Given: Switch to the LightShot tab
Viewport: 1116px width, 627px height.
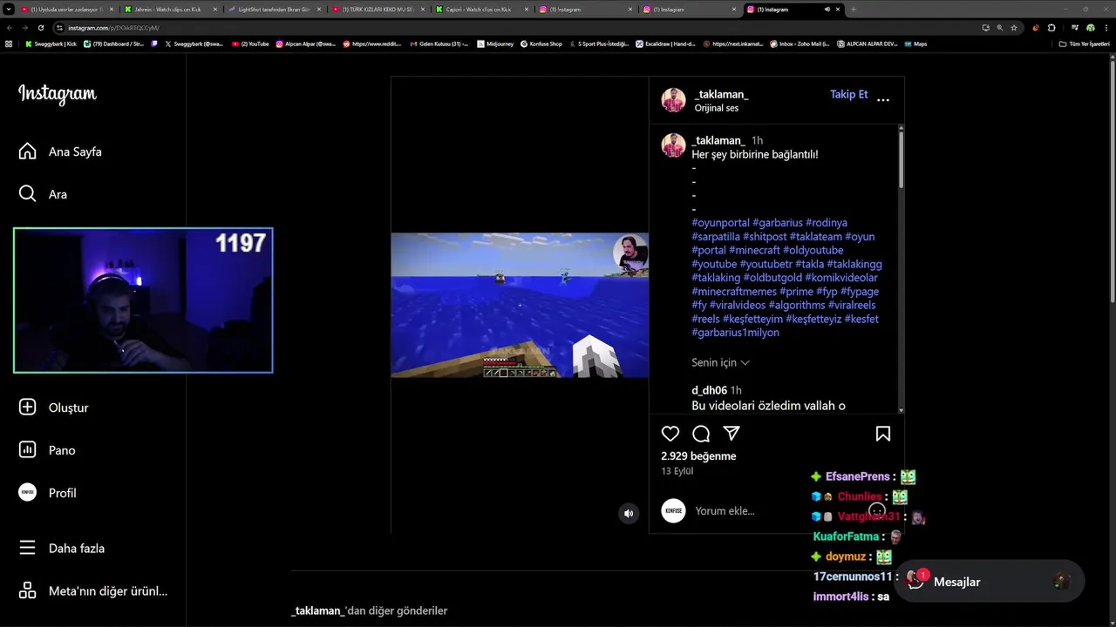Looking at the screenshot, I should click(x=274, y=10).
